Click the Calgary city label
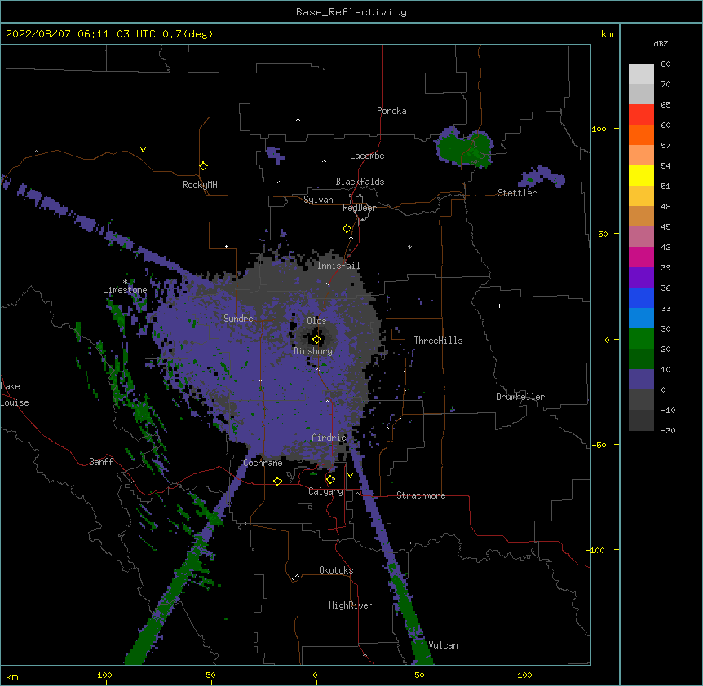 click(326, 491)
